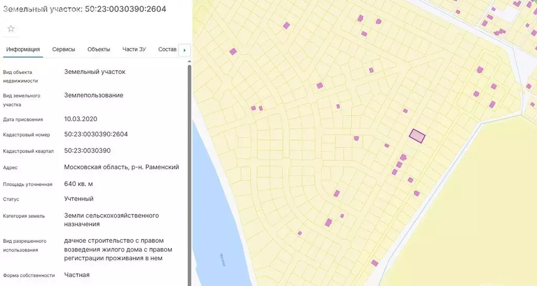537x286 pixels.
Task: Select the highlighted parcel outlined on map
Action: point(417,136)
